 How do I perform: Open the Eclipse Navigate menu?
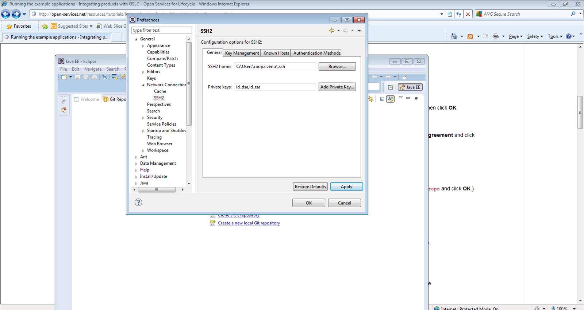tap(93, 69)
